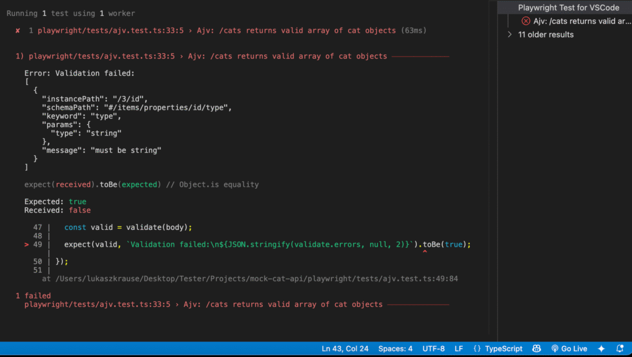Image resolution: width=632 pixels, height=357 pixels.
Task: Click code line 49 expect(valid statement
Action: pos(267,244)
